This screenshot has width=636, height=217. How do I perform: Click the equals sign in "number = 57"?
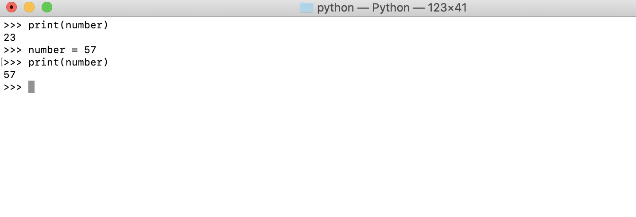coord(75,50)
